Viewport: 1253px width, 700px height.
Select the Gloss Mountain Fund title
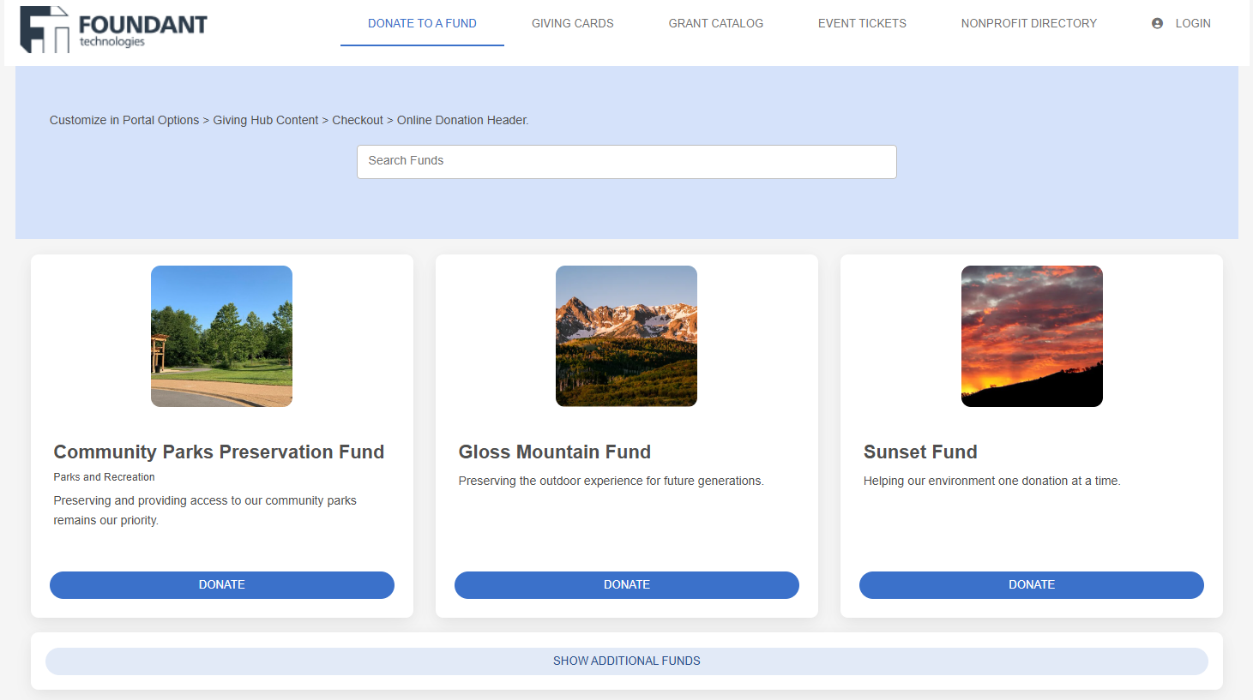(555, 452)
